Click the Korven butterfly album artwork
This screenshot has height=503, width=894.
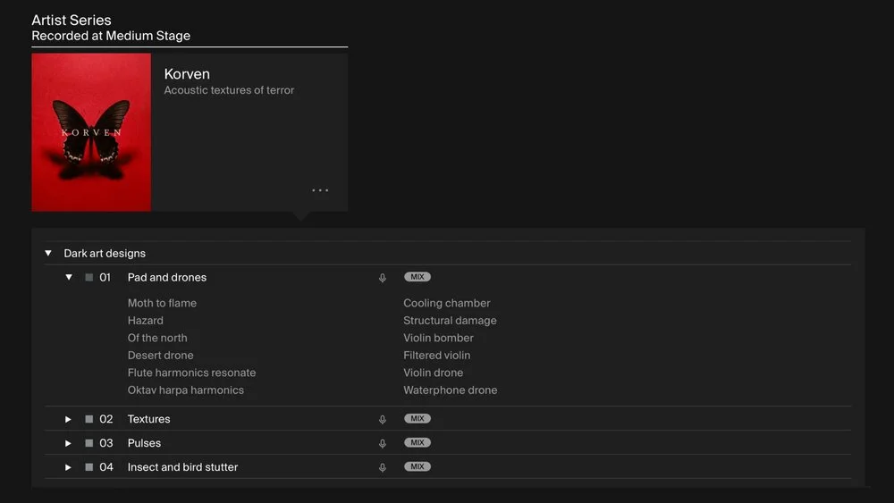tap(91, 132)
